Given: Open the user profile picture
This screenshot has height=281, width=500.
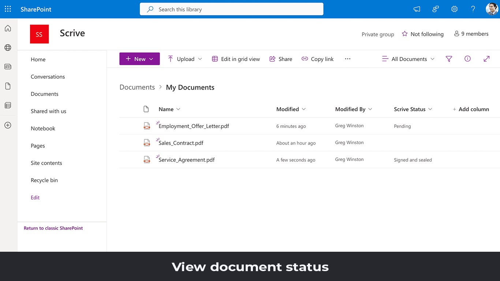Looking at the screenshot, I should [492, 9].
